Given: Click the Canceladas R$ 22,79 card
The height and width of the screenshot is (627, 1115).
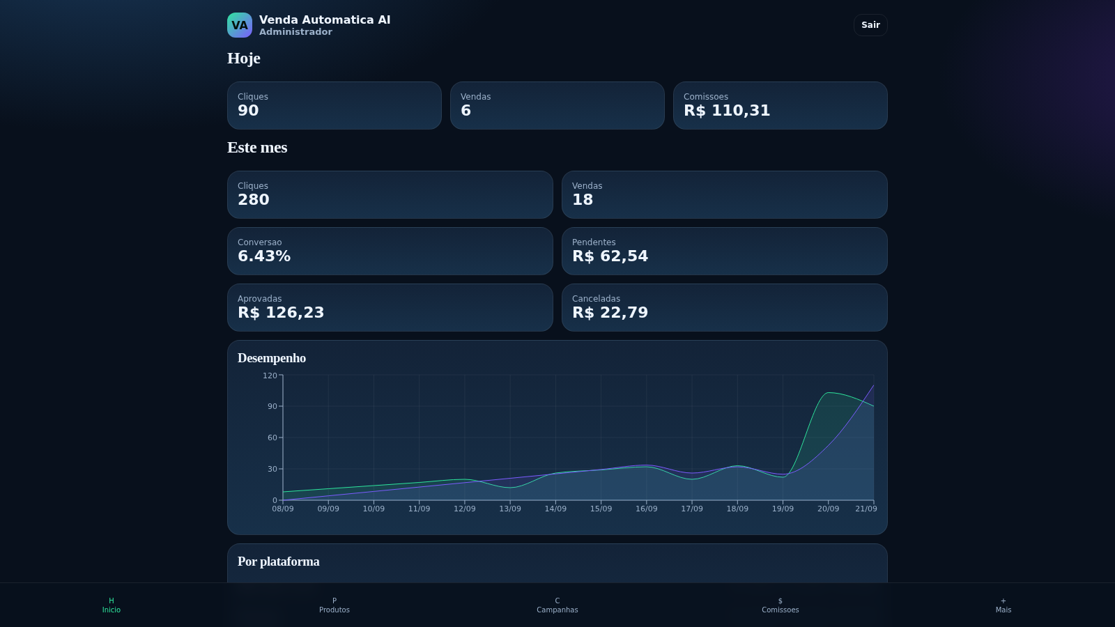Looking at the screenshot, I should coord(725,307).
